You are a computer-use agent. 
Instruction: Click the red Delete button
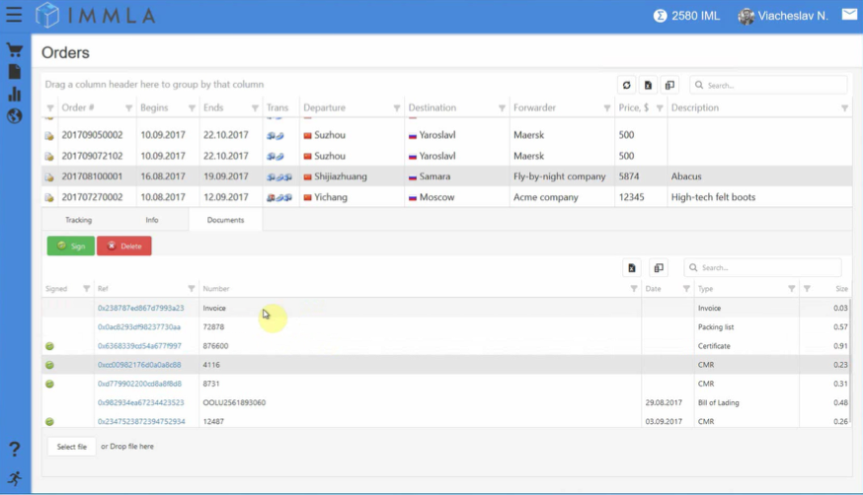[x=123, y=247]
